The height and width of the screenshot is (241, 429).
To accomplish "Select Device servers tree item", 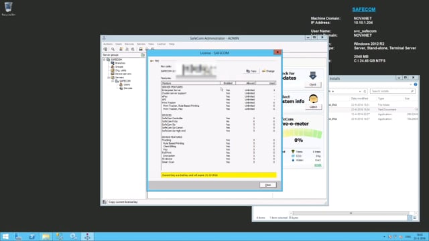I will (x=123, y=74).
